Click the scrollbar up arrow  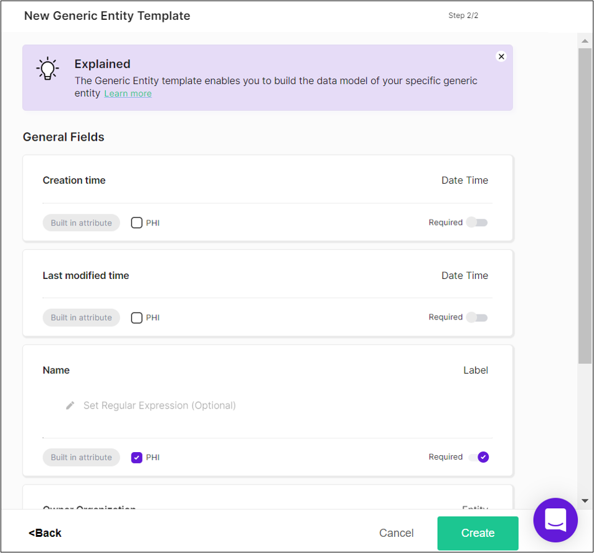pos(585,40)
